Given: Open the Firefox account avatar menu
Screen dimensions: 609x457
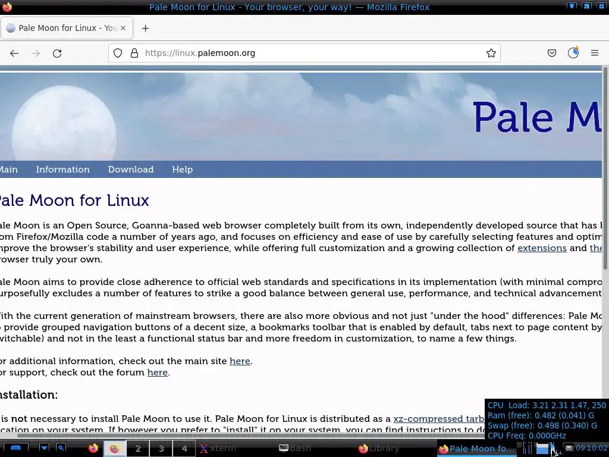Looking at the screenshot, I should coord(573,53).
